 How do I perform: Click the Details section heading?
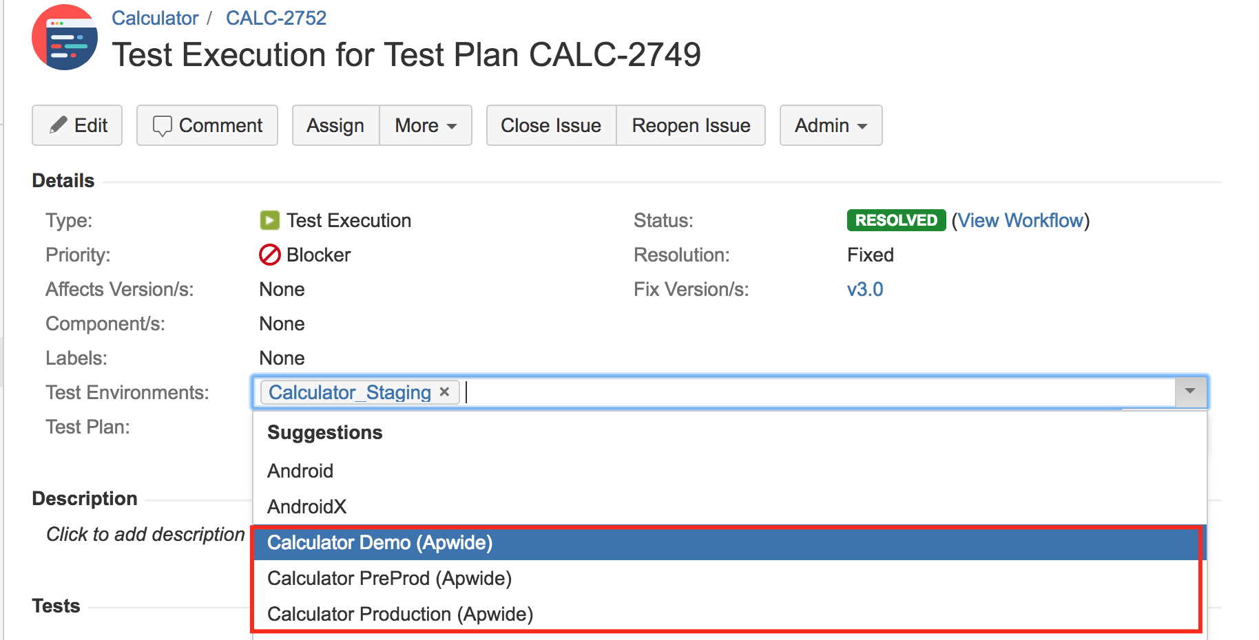click(63, 180)
